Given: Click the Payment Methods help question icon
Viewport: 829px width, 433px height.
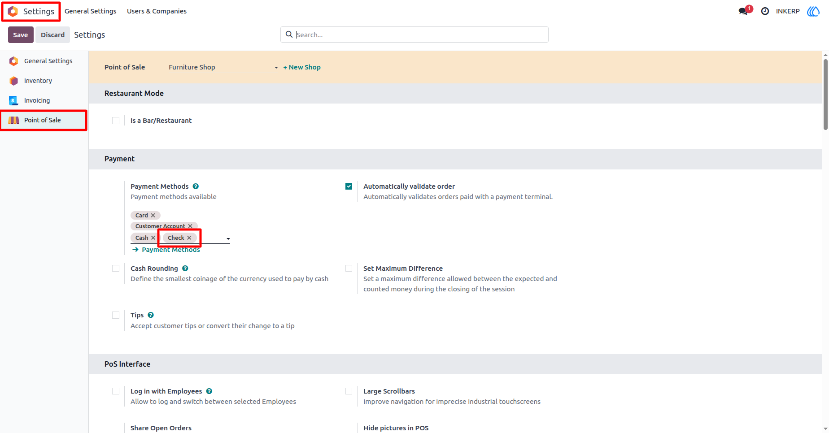Looking at the screenshot, I should (x=196, y=186).
